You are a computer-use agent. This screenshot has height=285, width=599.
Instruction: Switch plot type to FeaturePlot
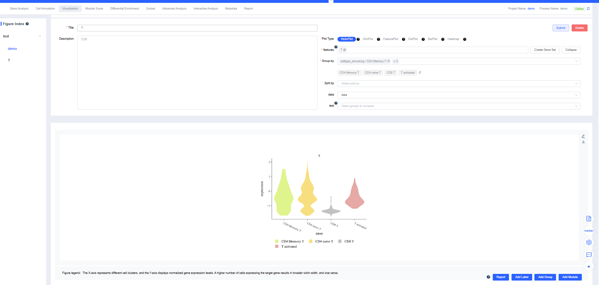tap(390, 39)
